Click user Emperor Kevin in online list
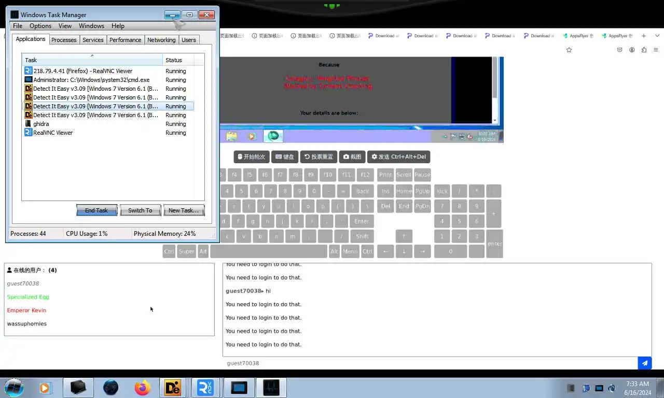Image resolution: width=664 pixels, height=398 pixels. pos(26,310)
